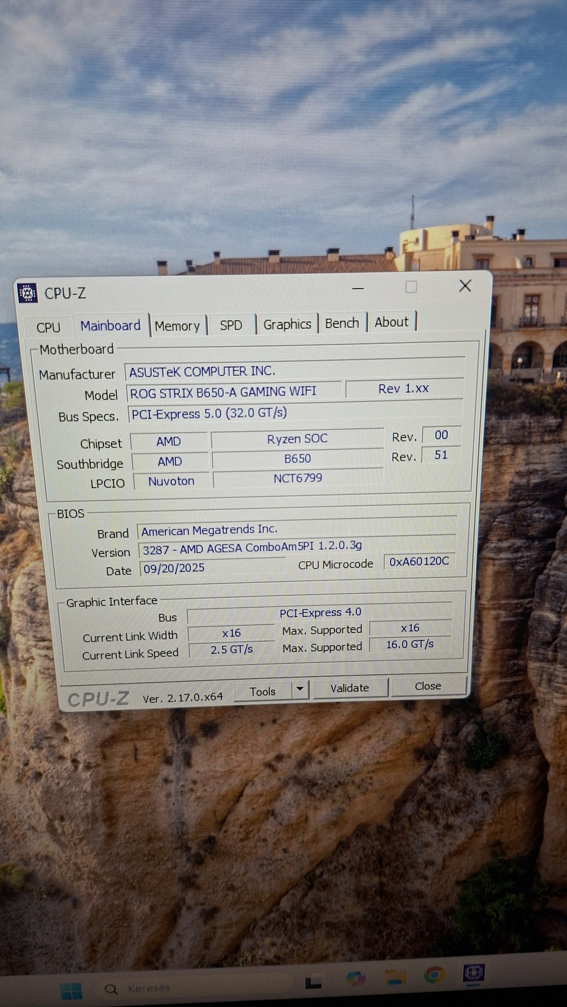
Task: Click the Rev 1.xx field
Action: (404, 388)
